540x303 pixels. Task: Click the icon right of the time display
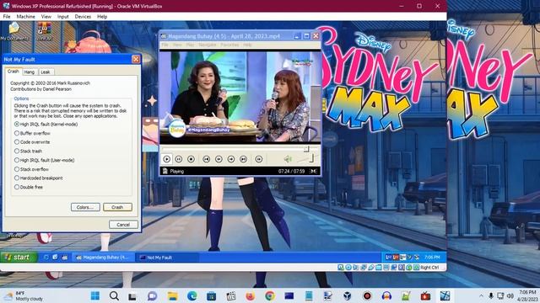(x=313, y=171)
